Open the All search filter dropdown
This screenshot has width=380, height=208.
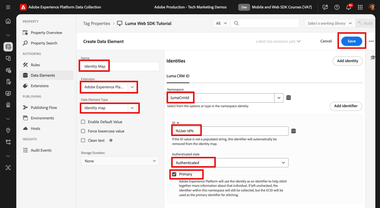click(221, 23)
